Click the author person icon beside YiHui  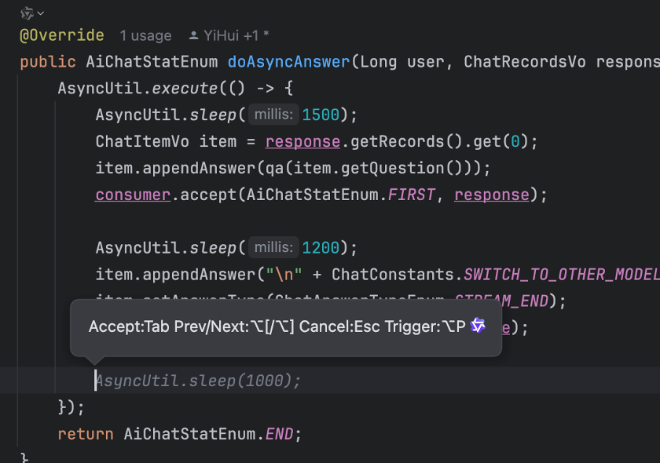pyautogui.click(x=193, y=36)
